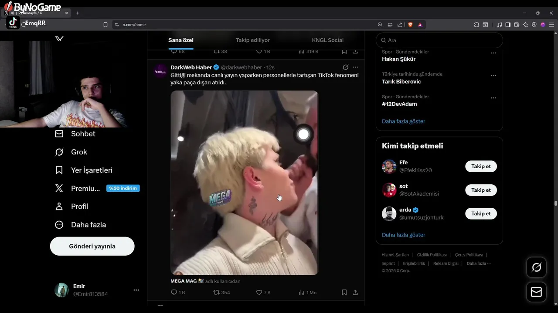Open the Daha fazla sidebar menu

80,225
